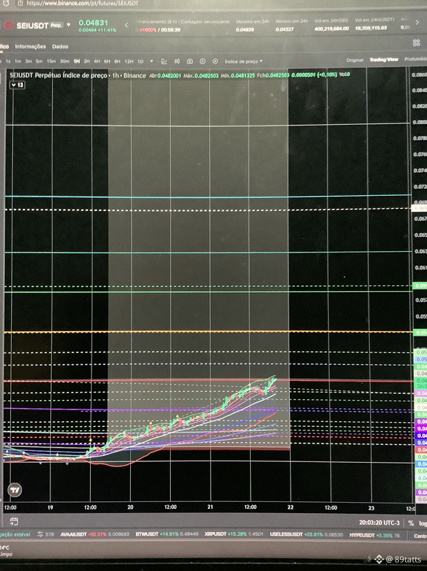Image resolution: width=427 pixels, height=571 pixels.
Task: Expand more timeframes dropdown arrow
Action: [152, 61]
